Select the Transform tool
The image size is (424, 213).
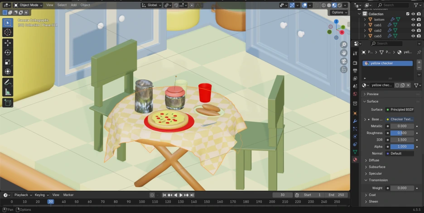coord(8,71)
